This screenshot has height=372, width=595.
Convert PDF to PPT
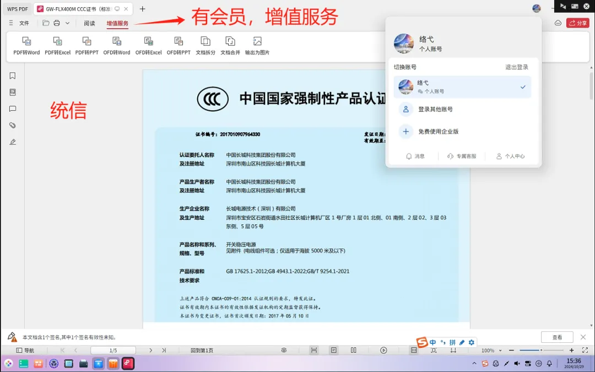click(86, 46)
